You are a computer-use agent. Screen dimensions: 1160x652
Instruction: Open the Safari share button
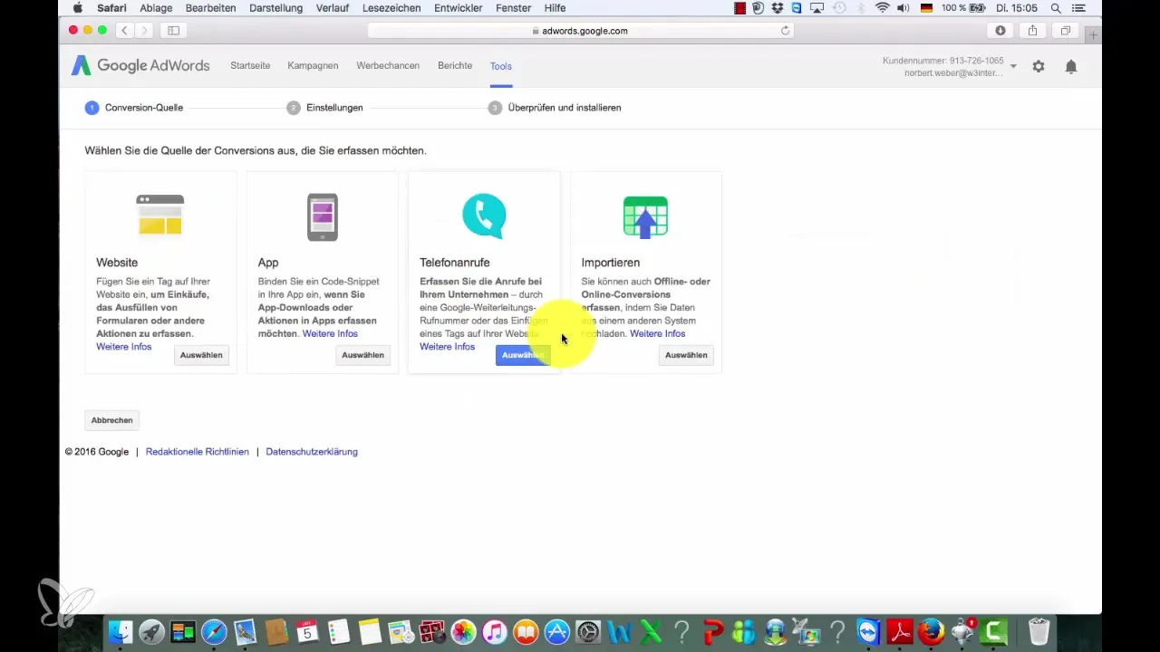click(x=1033, y=30)
